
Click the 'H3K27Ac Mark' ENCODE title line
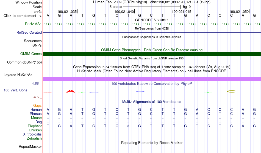152,71
